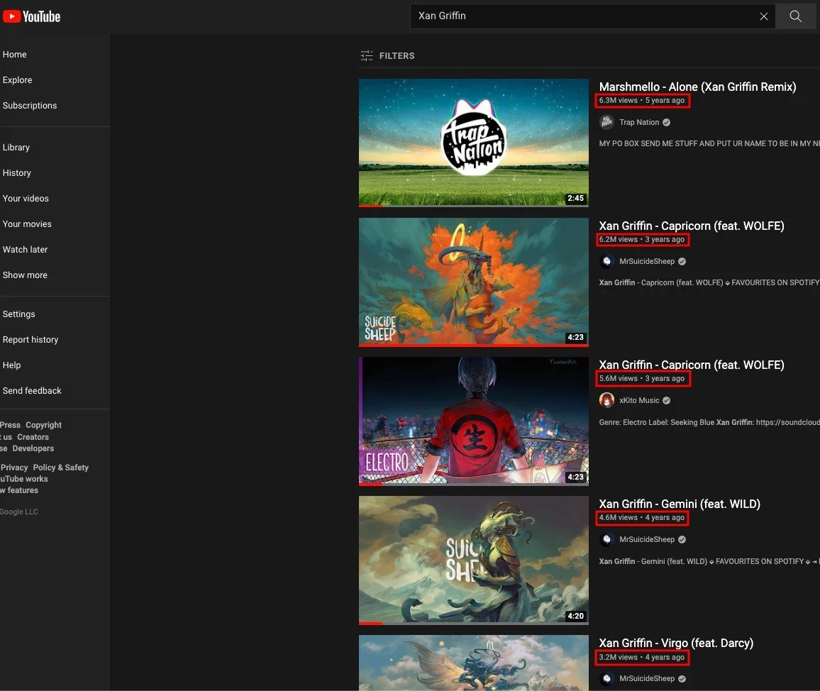The image size is (820, 691).
Task: Click description 'Genre: Electro Label: Seeking Blue'
Action: (x=709, y=423)
